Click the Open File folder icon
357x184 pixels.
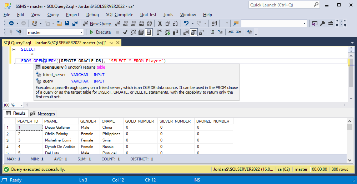[59, 23]
